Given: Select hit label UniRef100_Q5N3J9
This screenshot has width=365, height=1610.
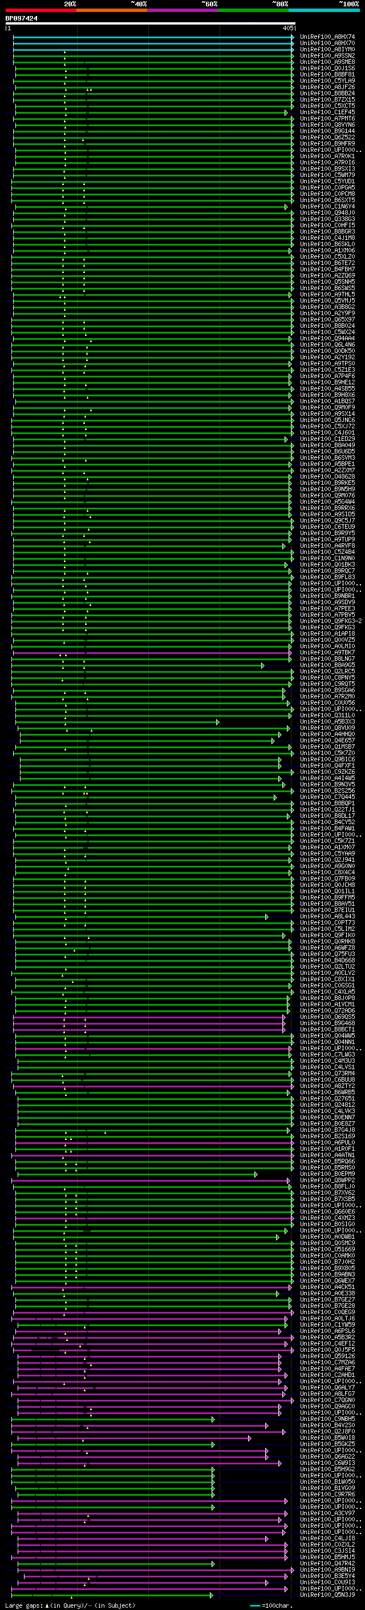Looking at the screenshot, I should point(327,1595).
